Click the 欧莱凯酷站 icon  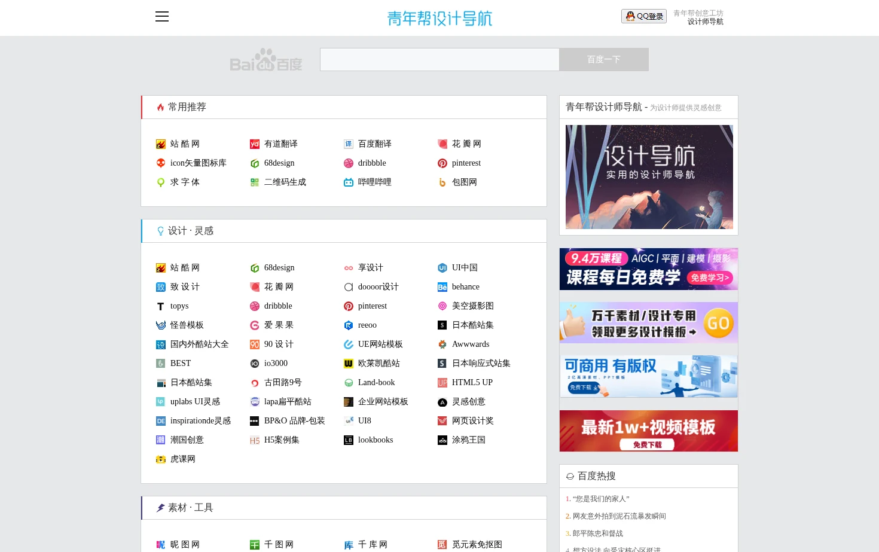click(349, 364)
